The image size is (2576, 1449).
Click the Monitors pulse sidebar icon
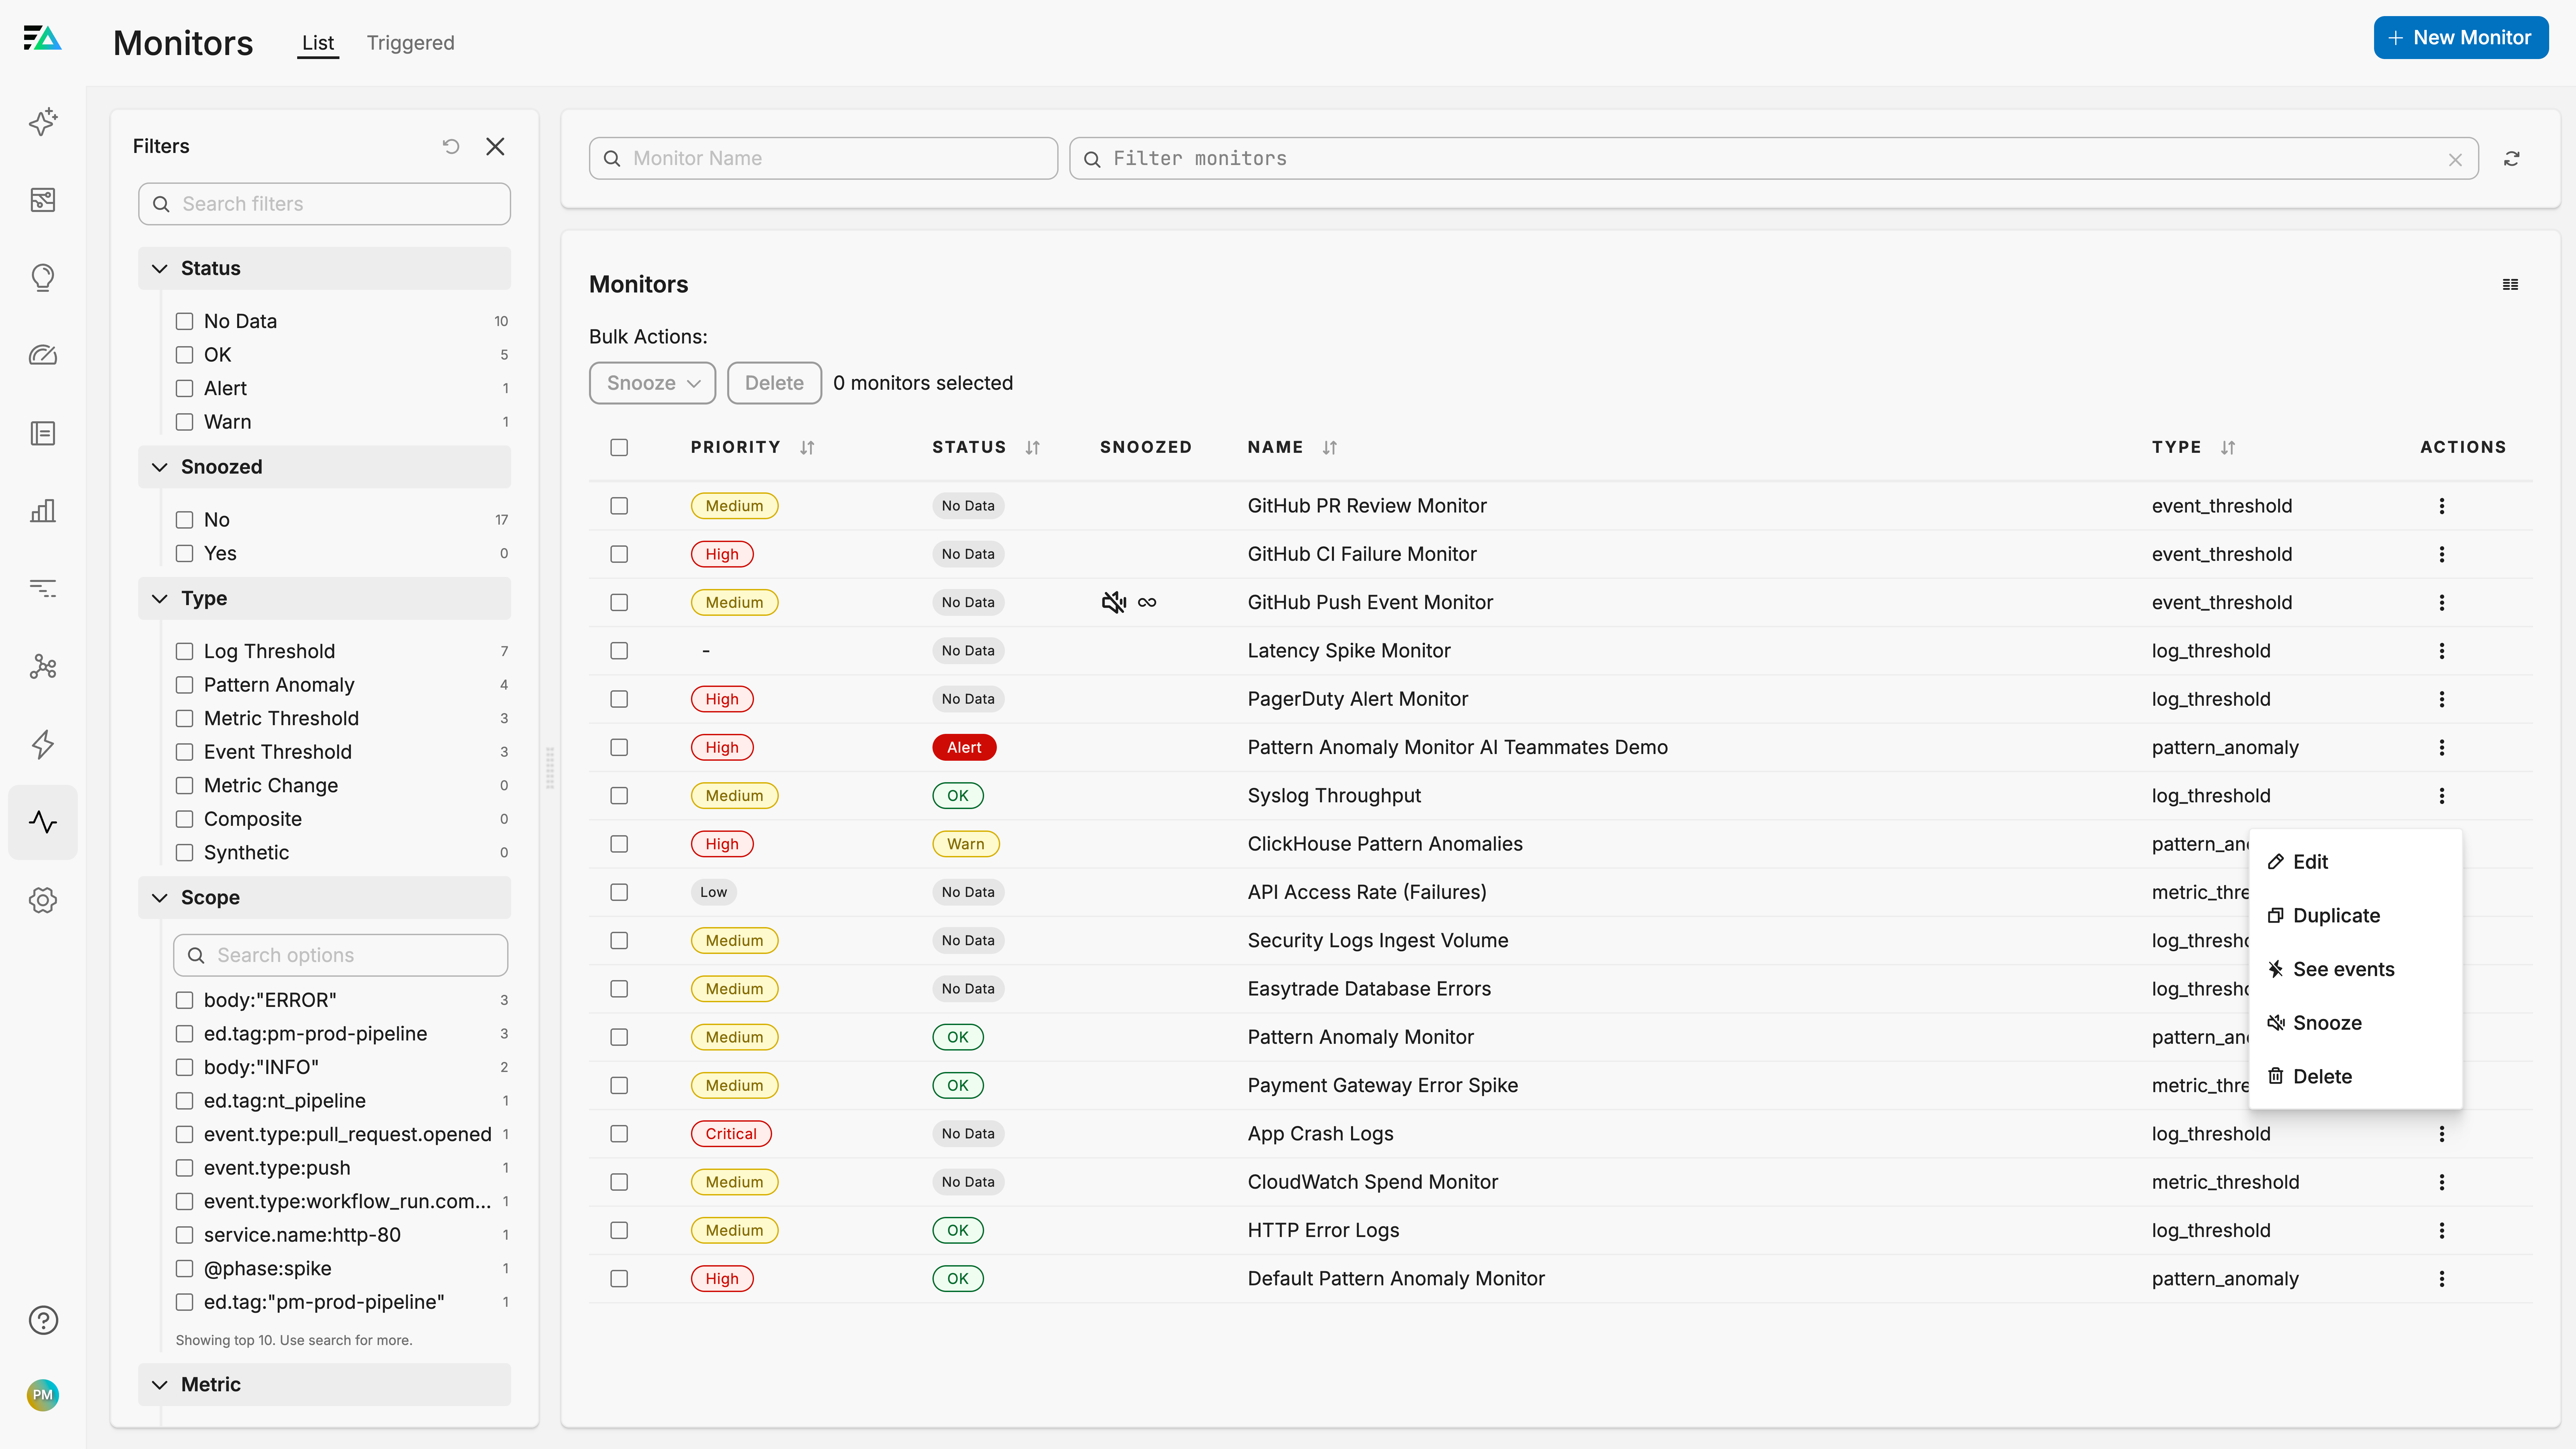click(x=43, y=822)
